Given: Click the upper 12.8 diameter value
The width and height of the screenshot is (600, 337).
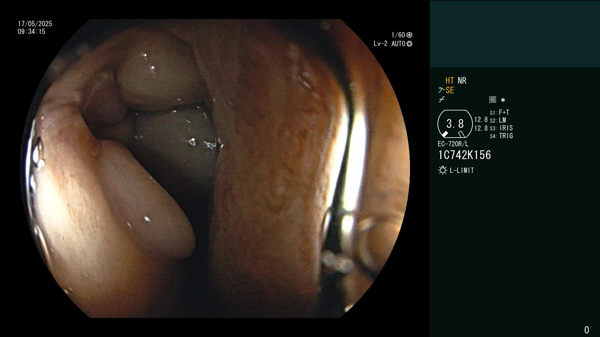Looking at the screenshot, I should (481, 120).
